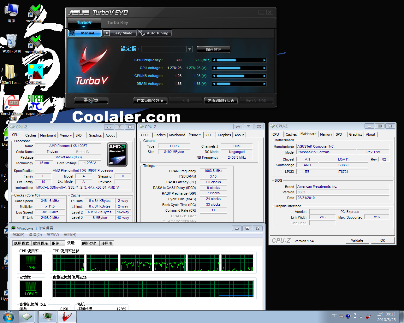Click the Task Manager taskbar button
Image resolution: width=404 pixels, height=323 pixels.
(48, 316)
